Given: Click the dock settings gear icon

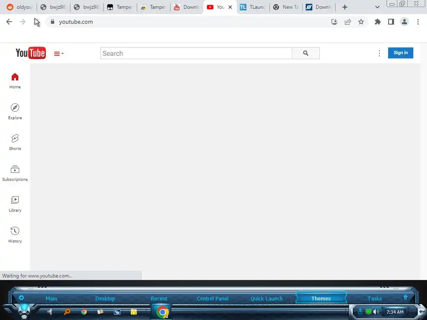Looking at the screenshot, I should point(21,297).
